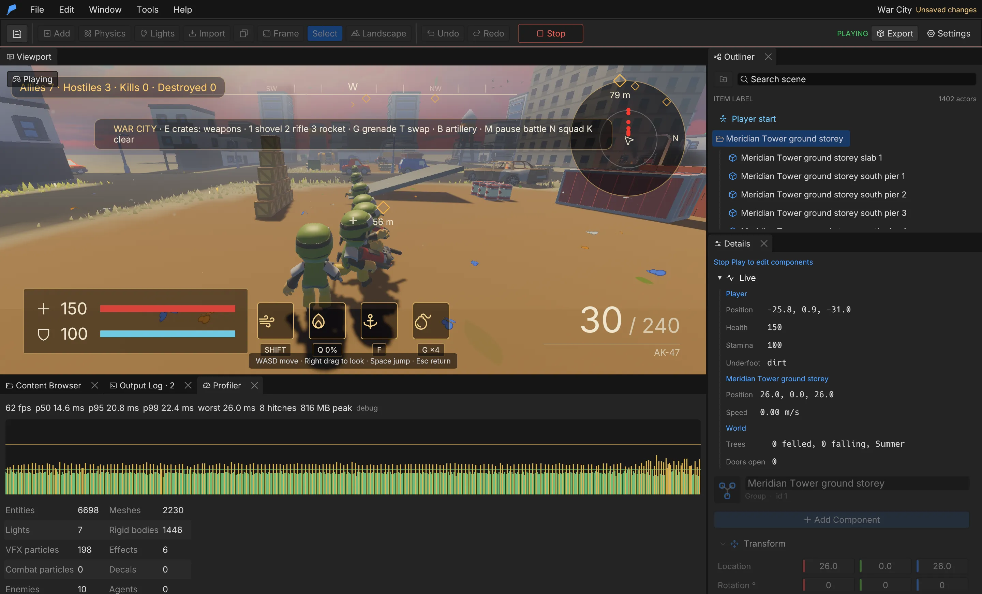Stop play mode with the Stop button
Screen dimensions: 982x594
coord(550,33)
